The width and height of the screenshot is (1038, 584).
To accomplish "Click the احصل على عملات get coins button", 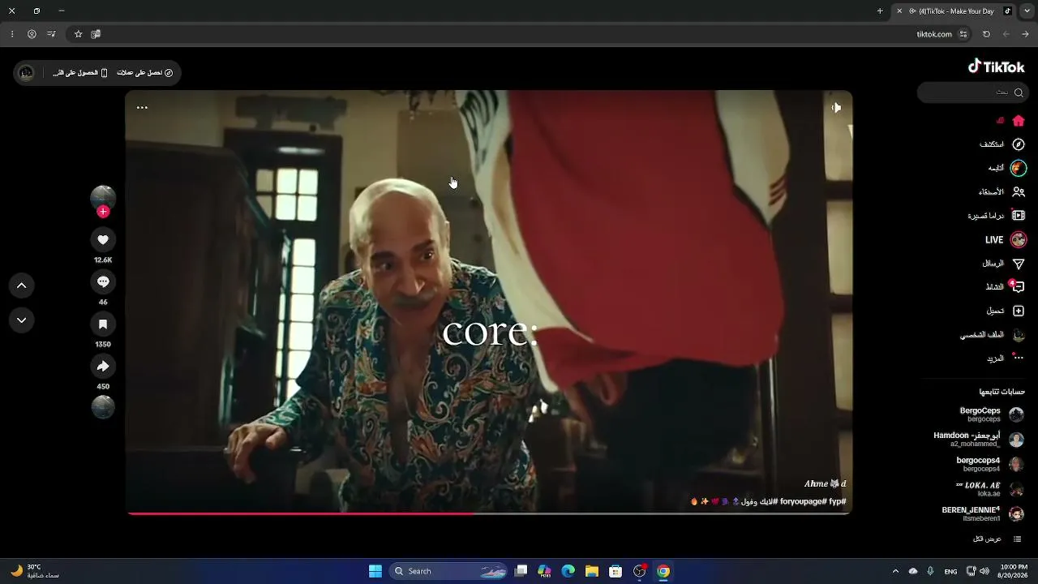I will click(x=145, y=73).
